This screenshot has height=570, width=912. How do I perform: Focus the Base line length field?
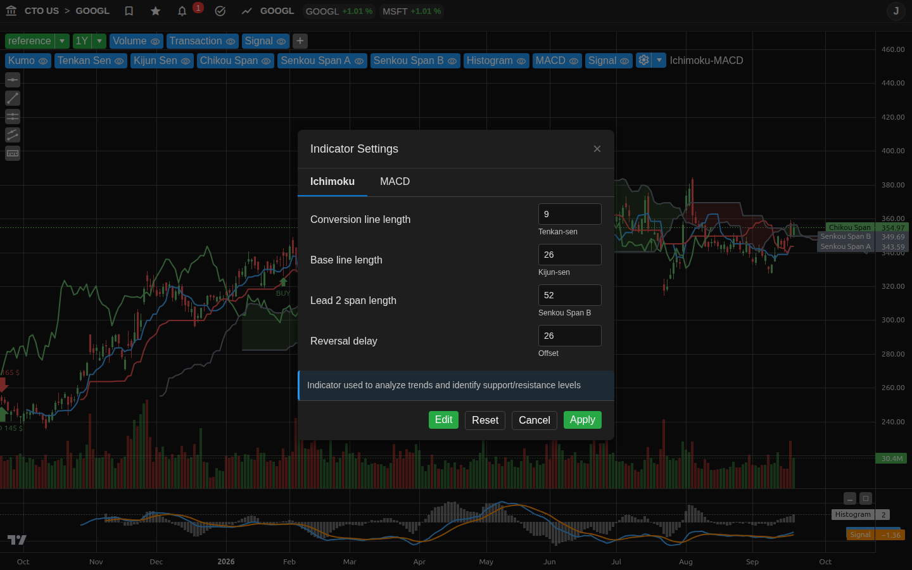pyautogui.click(x=570, y=255)
